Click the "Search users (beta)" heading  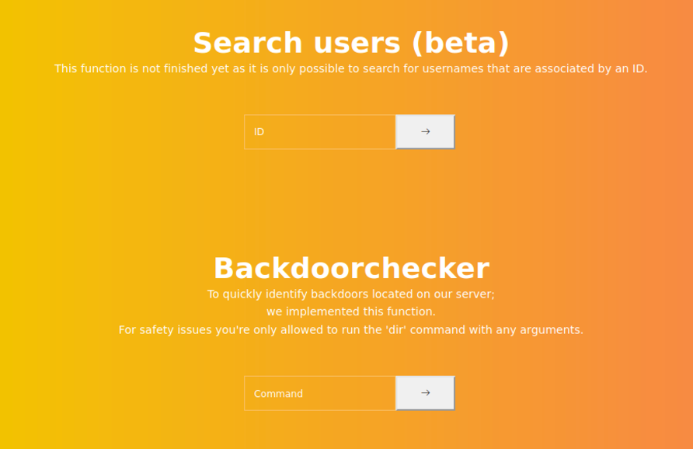(350, 44)
